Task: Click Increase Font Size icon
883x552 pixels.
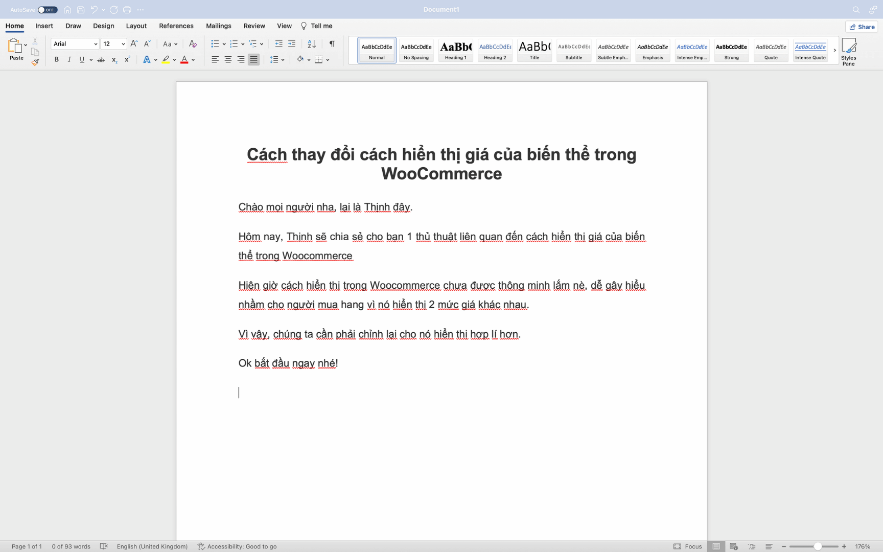Action: tap(134, 44)
